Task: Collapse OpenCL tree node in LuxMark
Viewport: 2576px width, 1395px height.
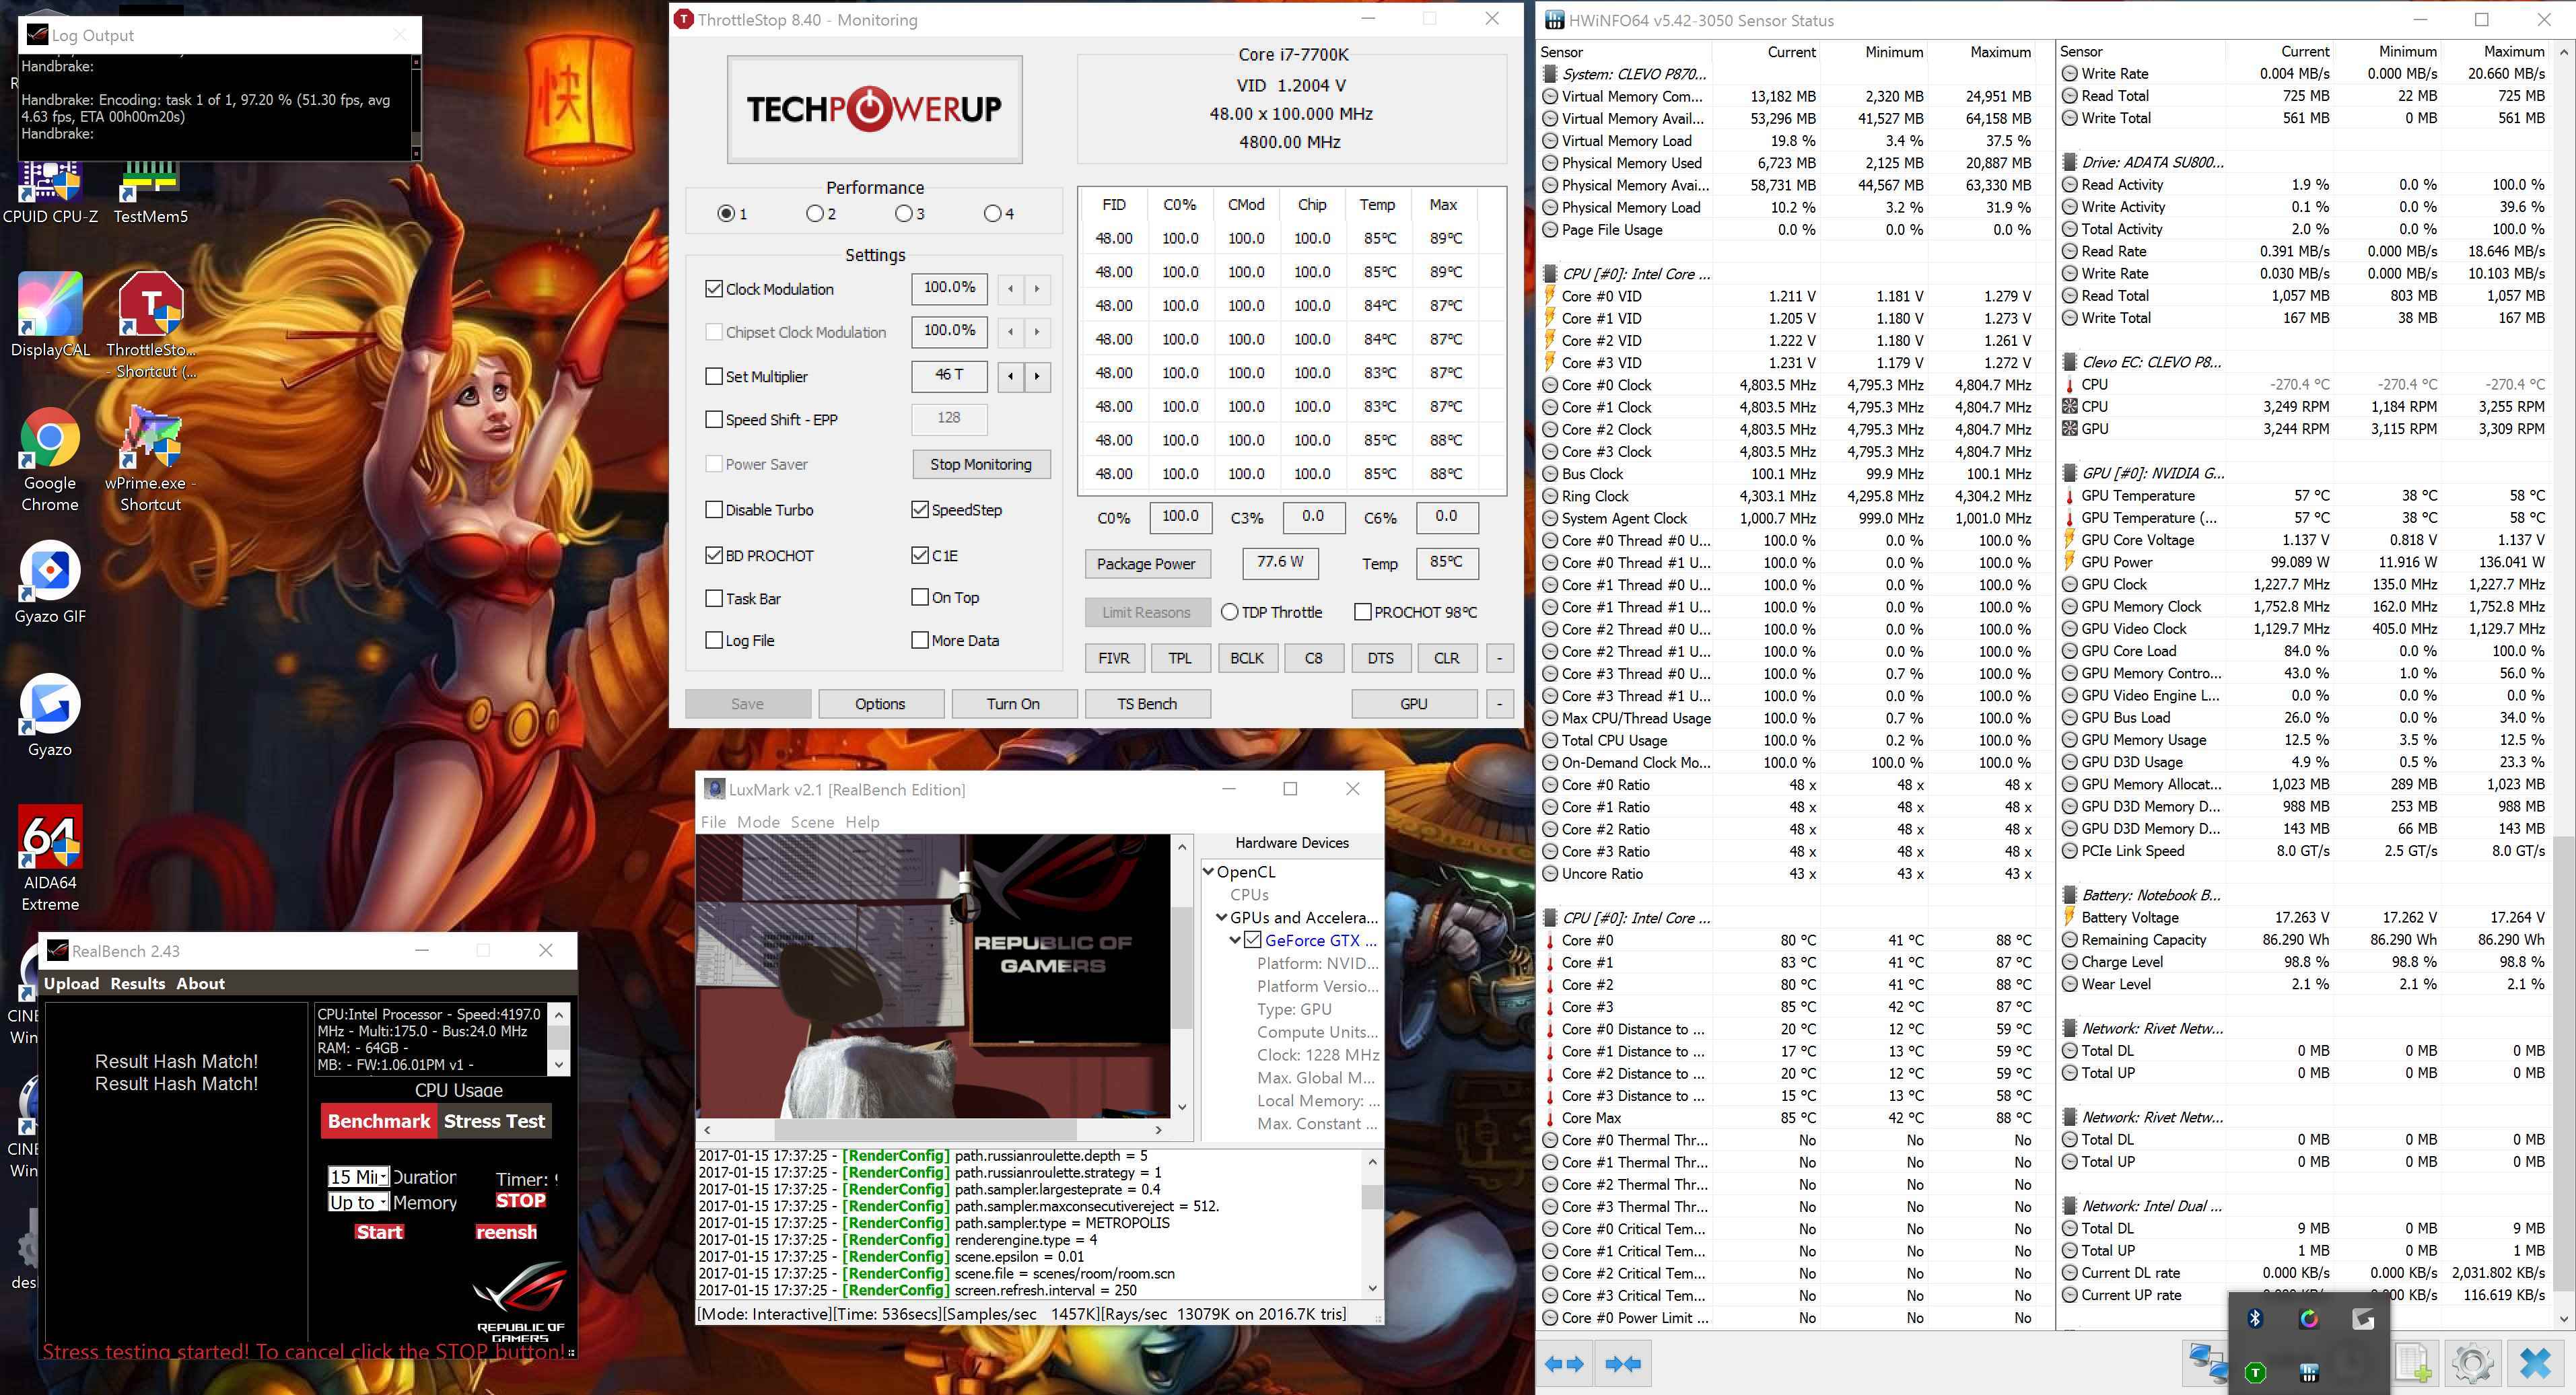Action: (1208, 871)
